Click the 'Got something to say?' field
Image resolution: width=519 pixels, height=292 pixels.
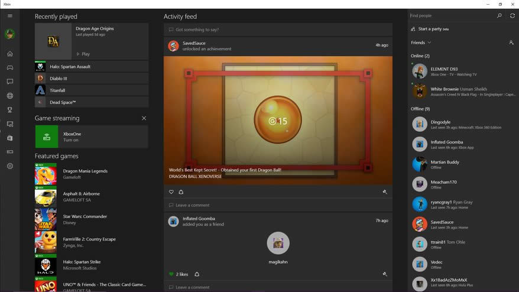(278, 30)
